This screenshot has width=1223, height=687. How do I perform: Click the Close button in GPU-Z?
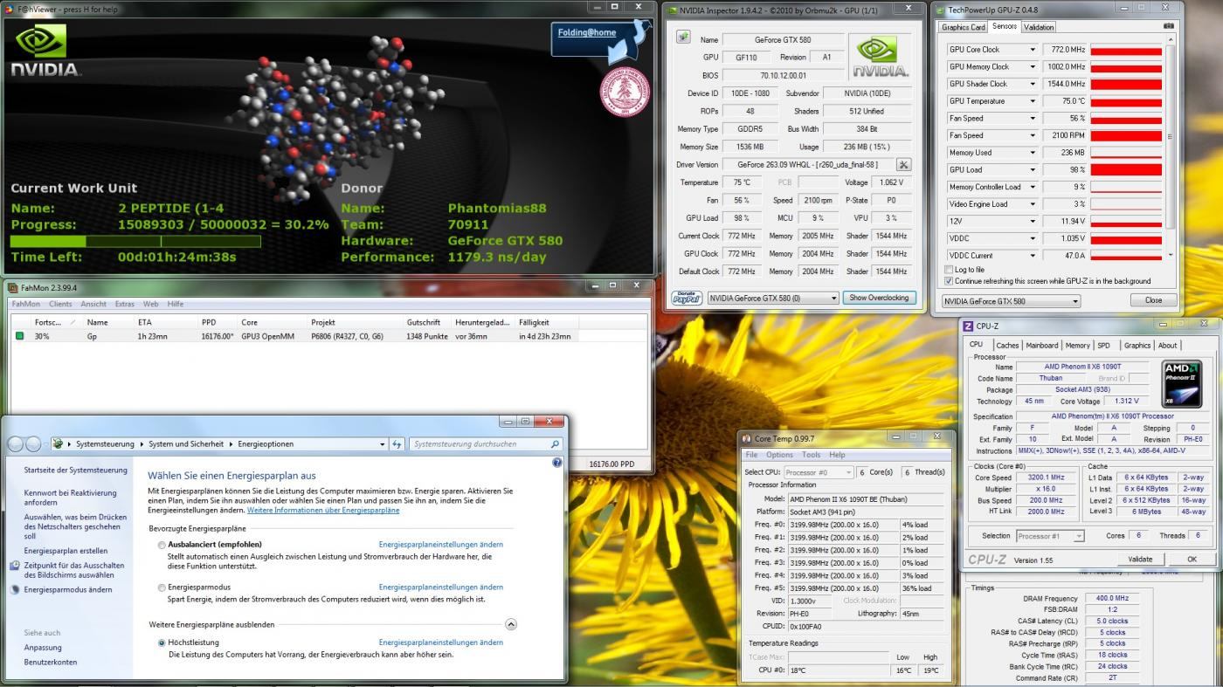click(1153, 300)
